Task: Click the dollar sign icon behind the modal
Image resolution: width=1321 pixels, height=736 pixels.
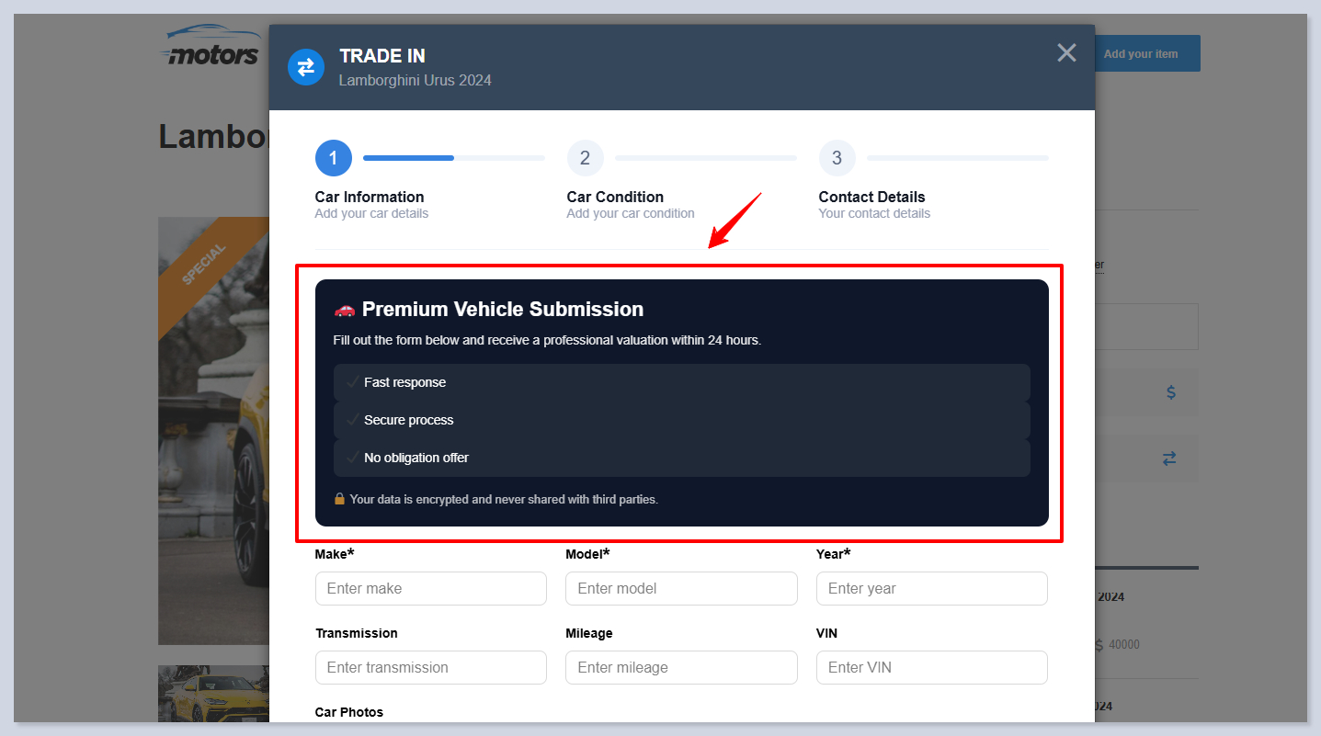Action: click(1170, 392)
